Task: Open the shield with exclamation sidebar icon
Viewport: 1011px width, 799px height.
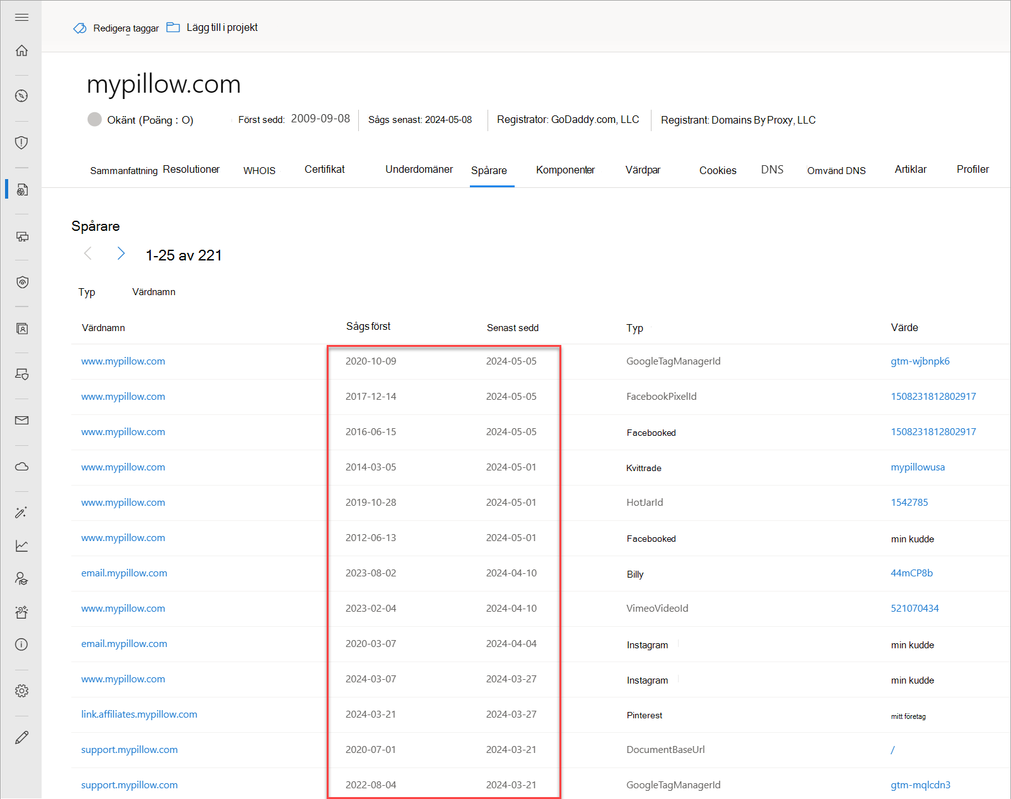Action: pos(21,143)
